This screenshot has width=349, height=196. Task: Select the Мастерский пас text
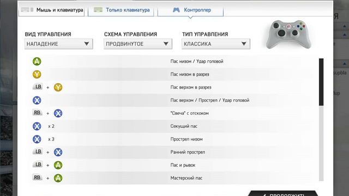point(186,178)
